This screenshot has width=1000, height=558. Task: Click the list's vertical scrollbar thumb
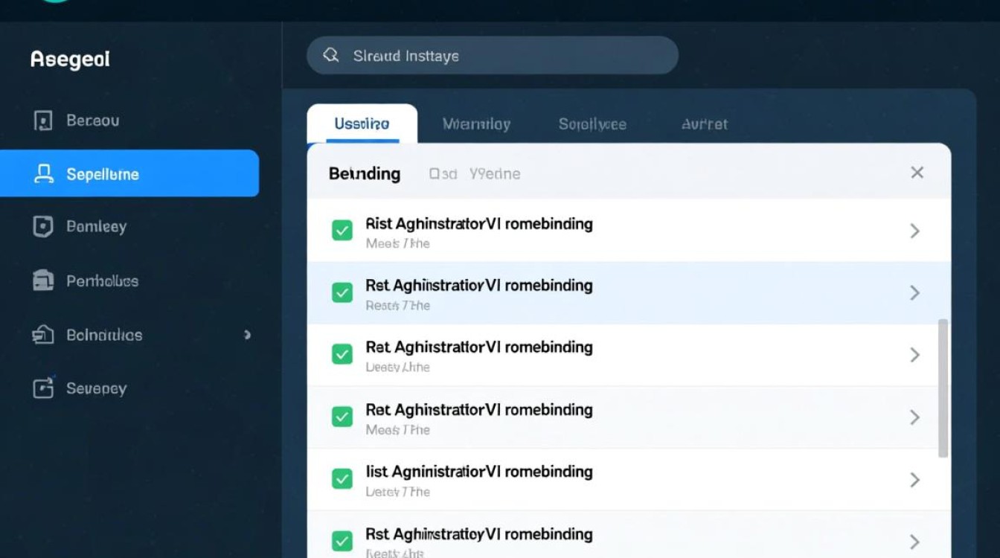[943, 387]
